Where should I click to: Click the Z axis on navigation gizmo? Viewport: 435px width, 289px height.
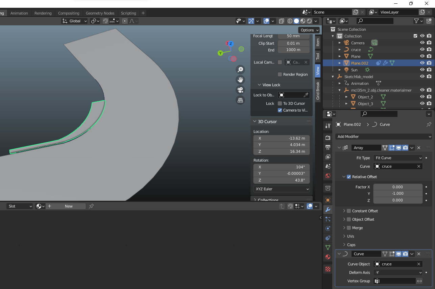231,44
